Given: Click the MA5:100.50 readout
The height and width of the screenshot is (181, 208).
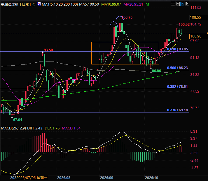Looking at the screenshot, I should 89,4.
